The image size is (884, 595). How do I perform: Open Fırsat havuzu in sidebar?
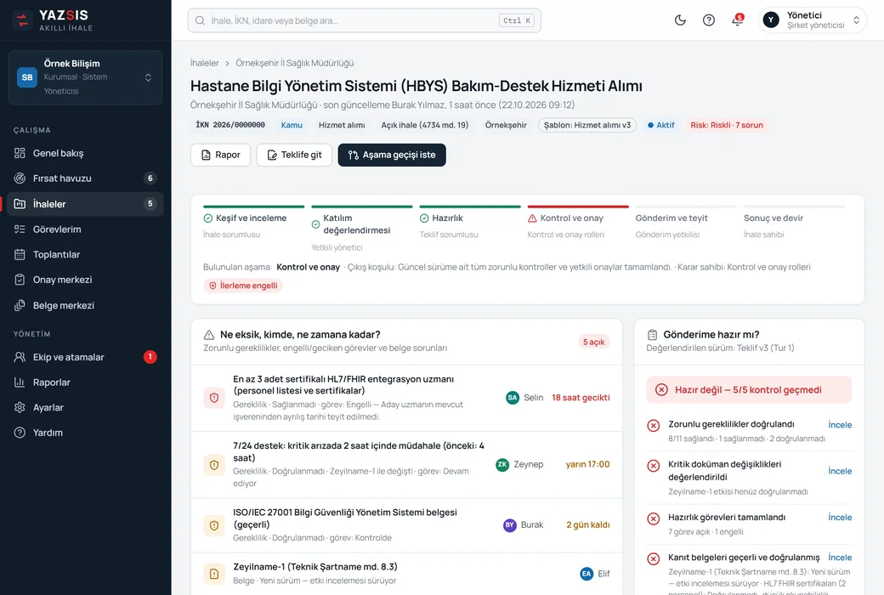click(85, 178)
